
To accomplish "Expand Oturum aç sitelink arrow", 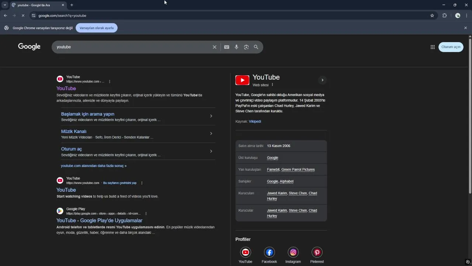I will [211, 151].
